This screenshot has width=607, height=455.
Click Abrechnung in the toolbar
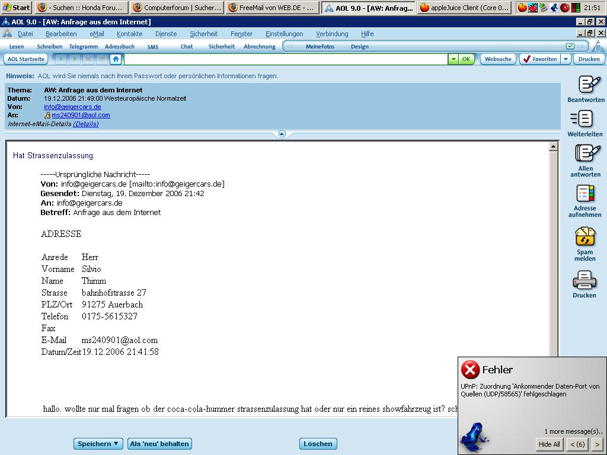[260, 47]
